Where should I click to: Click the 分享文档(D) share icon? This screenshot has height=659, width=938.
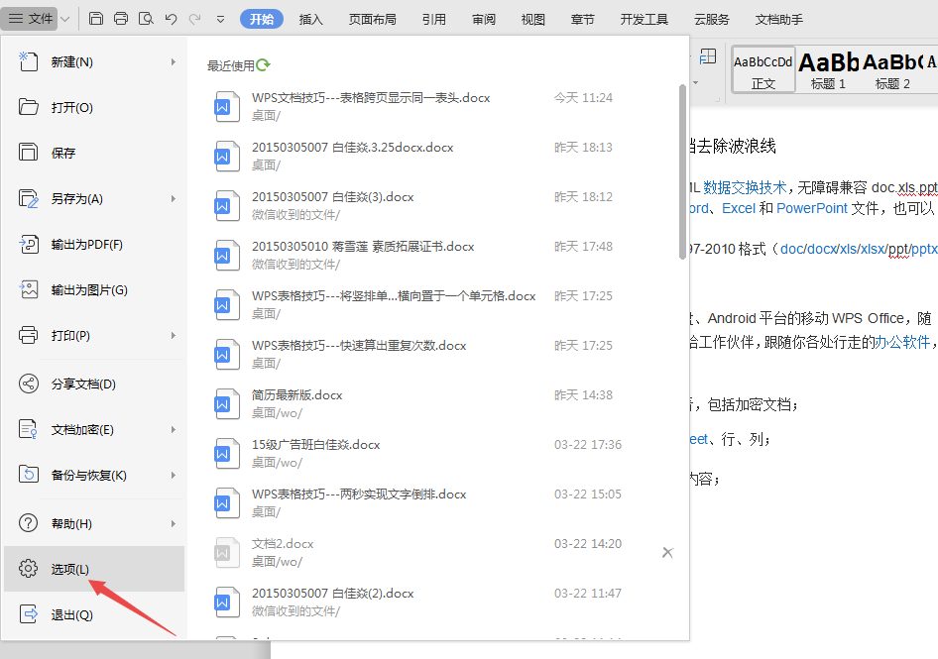[x=28, y=384]
